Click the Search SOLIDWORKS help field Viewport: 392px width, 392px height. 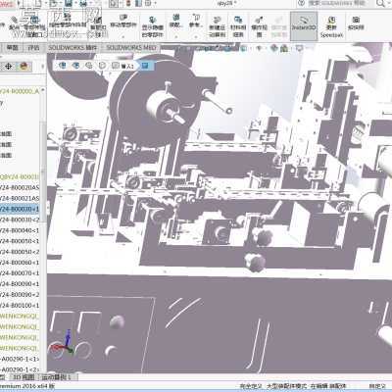tap(336, 4)
